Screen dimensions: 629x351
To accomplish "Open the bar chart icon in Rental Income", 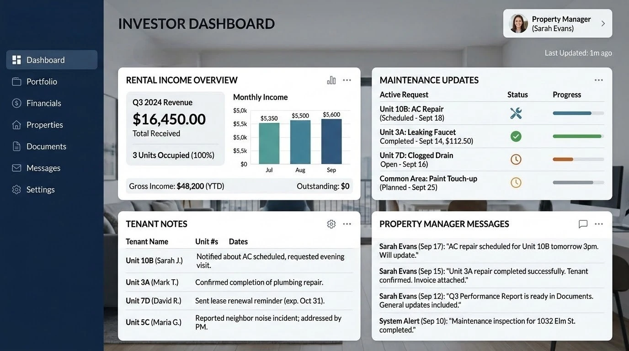I will click(331, 80).
